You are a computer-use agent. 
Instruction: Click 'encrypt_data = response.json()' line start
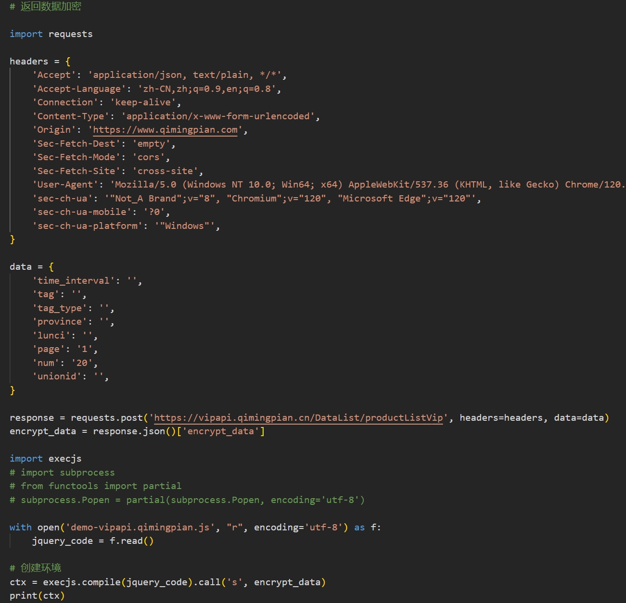pos(43,431)
